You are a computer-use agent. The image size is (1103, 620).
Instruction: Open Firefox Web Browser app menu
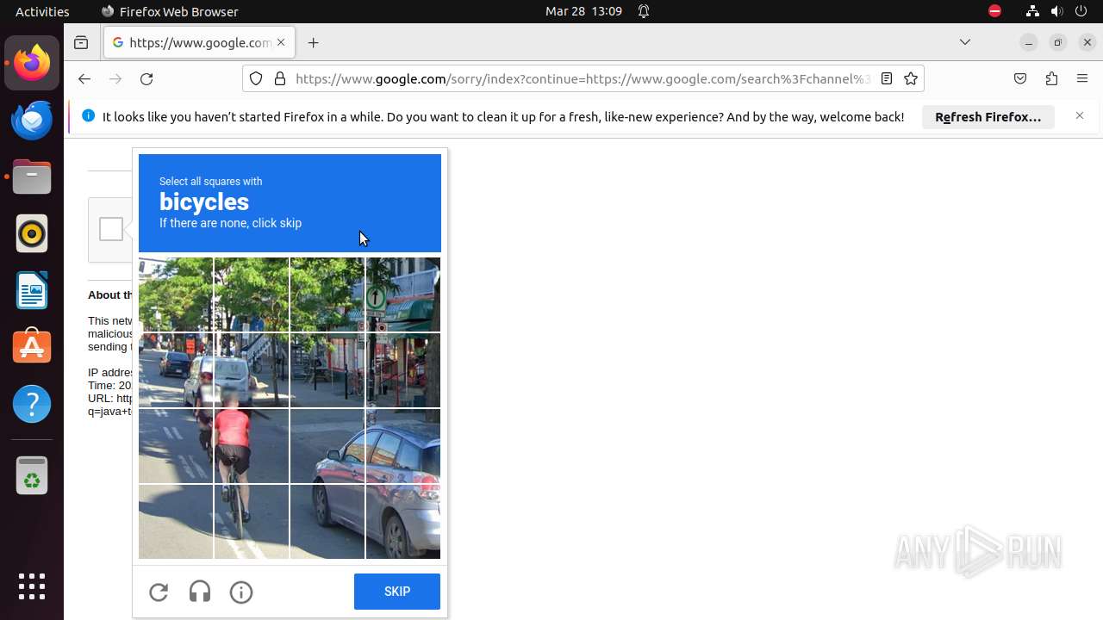pos(170,11)
